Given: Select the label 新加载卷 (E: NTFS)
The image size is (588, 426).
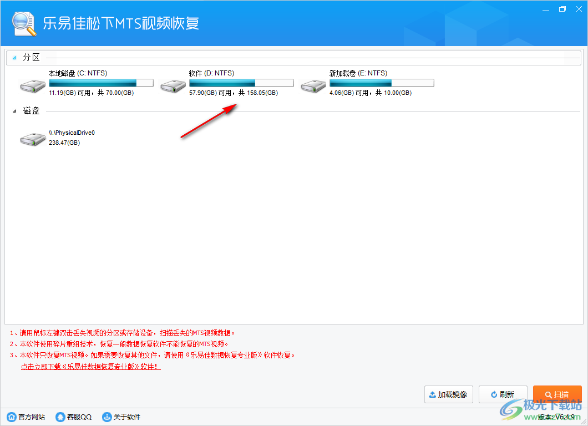Looking at the screenshot, I should 358,73.
